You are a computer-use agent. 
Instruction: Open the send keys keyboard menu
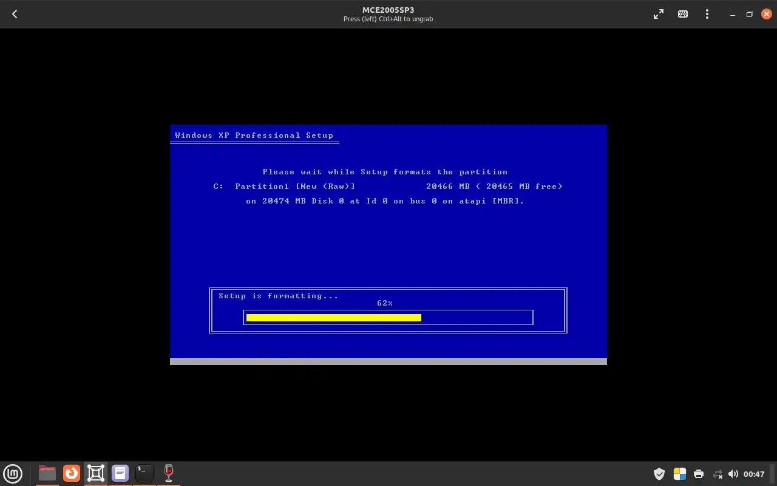(x=683, y=14)
